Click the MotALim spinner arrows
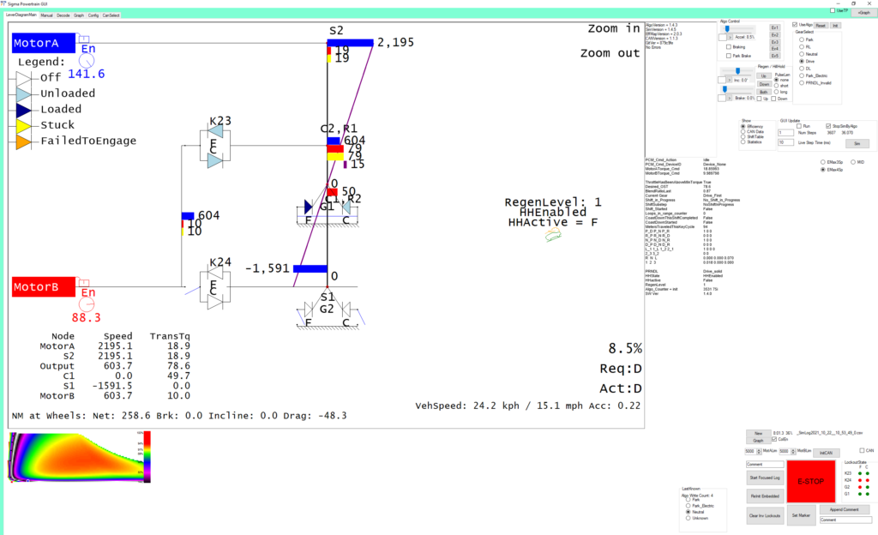878x535 pixels. pyautogui.click(x=759, y=451)
